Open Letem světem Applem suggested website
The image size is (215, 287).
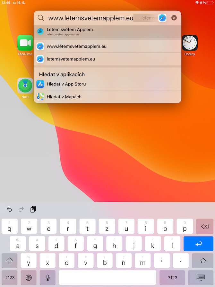coord(107,31)
